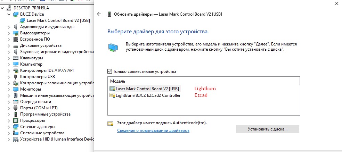Select the Компьютер tree item
The image size is (342, 152).
pyautogui.click(x=31, y=64)
